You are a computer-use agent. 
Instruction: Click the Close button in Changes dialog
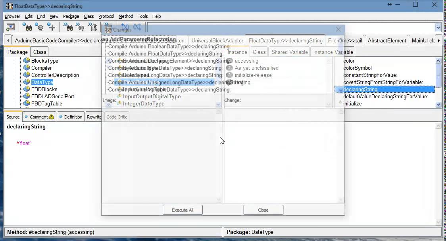point(263,210)
